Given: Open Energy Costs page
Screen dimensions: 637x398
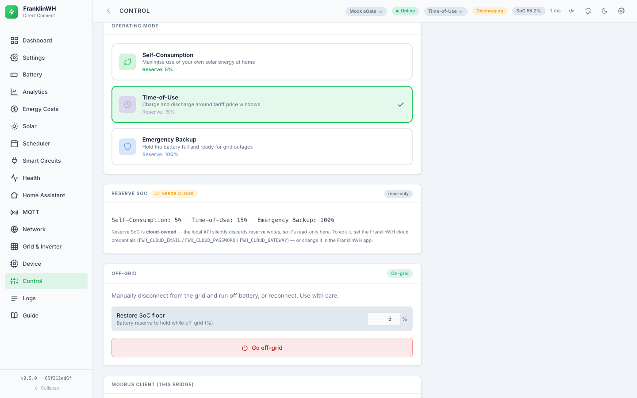Looking at the screenshot, I should [46, 109].
